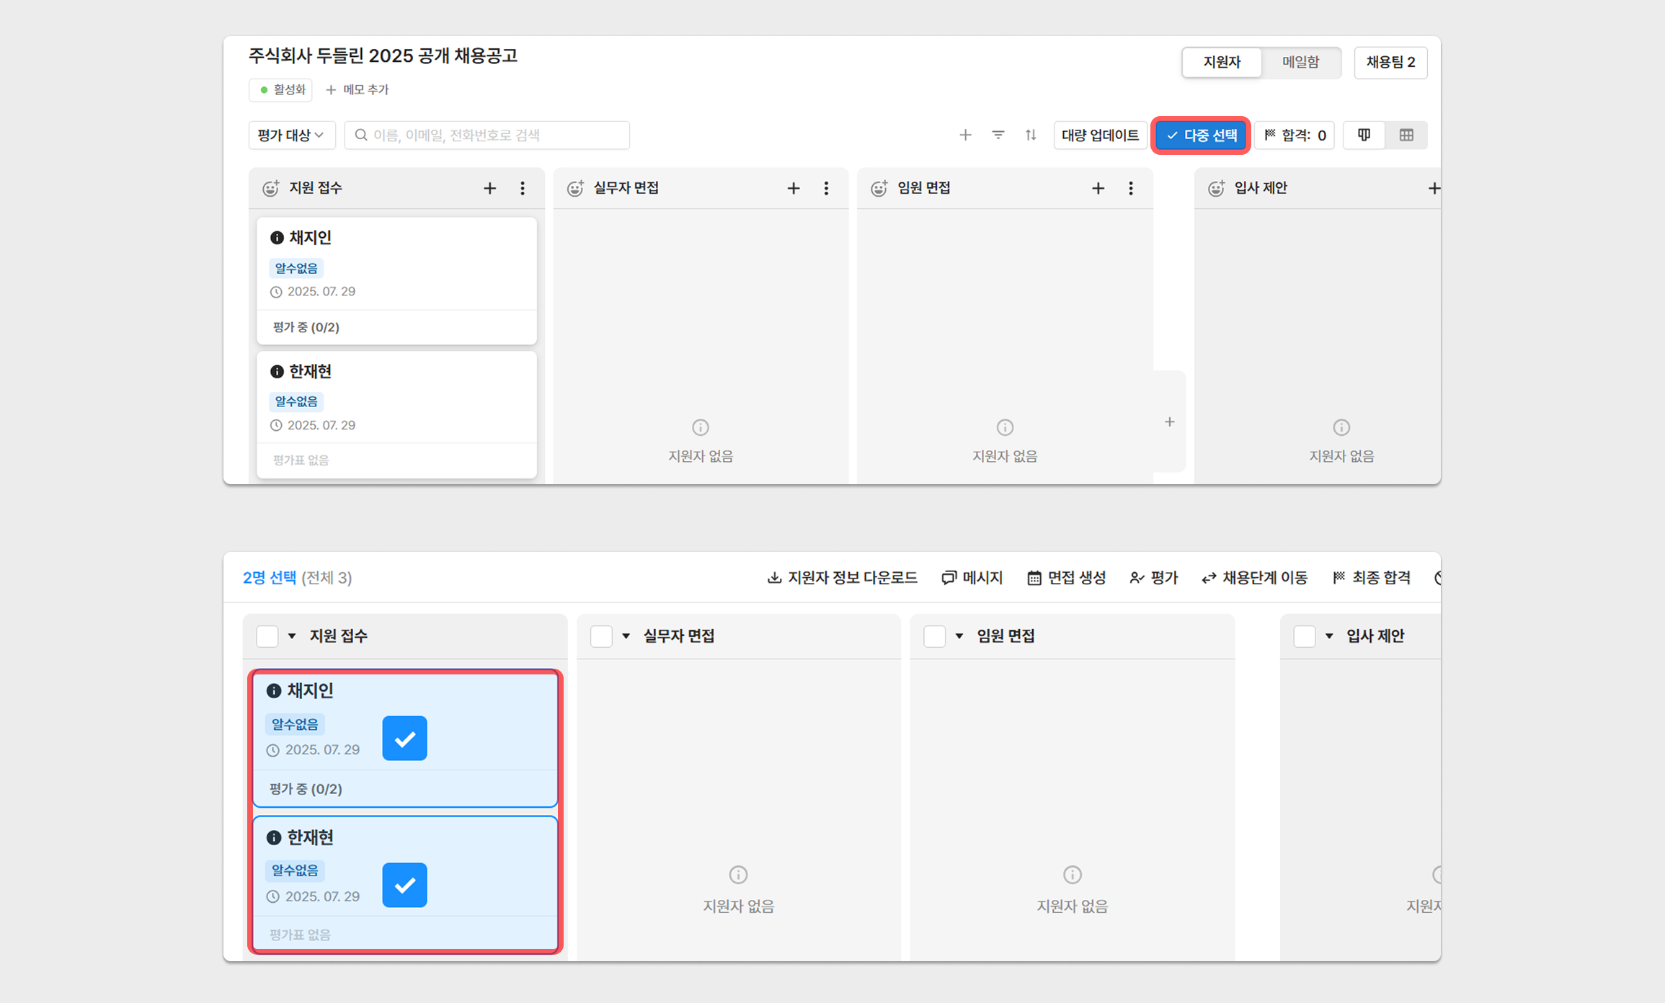Image resolution: width=1665 pixels, height=1003 pixels.
Task: Click the 대량 업데이트 button
Action: tap(1100, 135)
